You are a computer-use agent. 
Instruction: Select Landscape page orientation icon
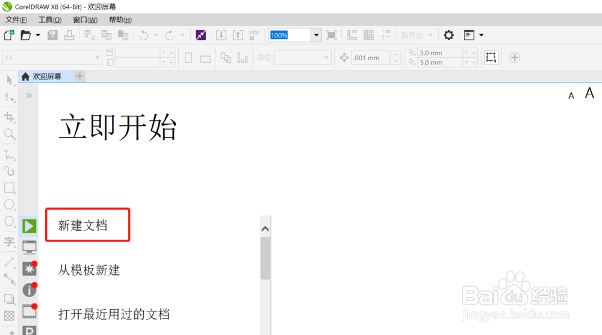(x=205, y=59)
